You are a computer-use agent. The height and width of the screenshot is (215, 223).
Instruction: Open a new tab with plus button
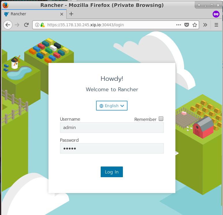pyautogui.click(x=71, y=14)
